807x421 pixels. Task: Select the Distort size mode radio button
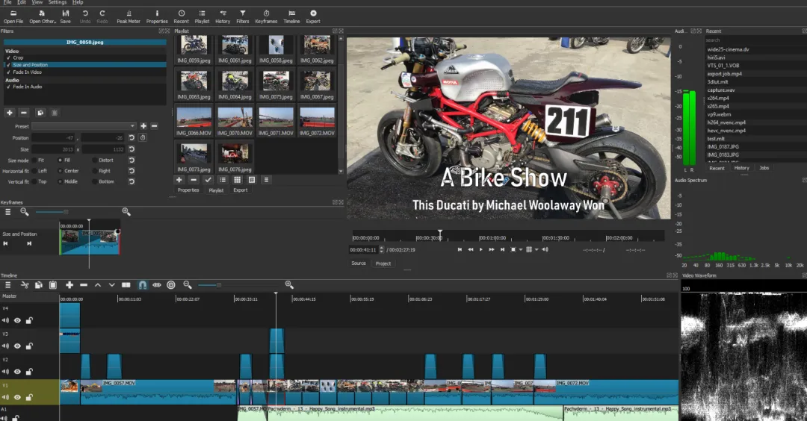point(95,160)
